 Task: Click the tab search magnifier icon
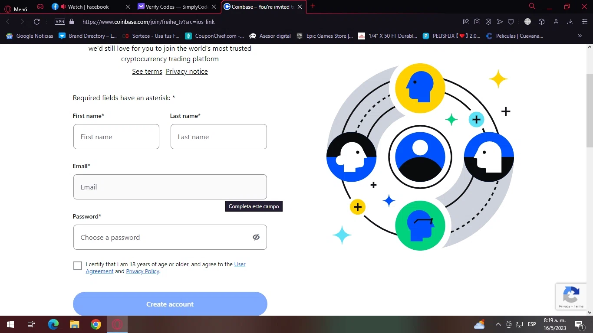coord(532,7)
